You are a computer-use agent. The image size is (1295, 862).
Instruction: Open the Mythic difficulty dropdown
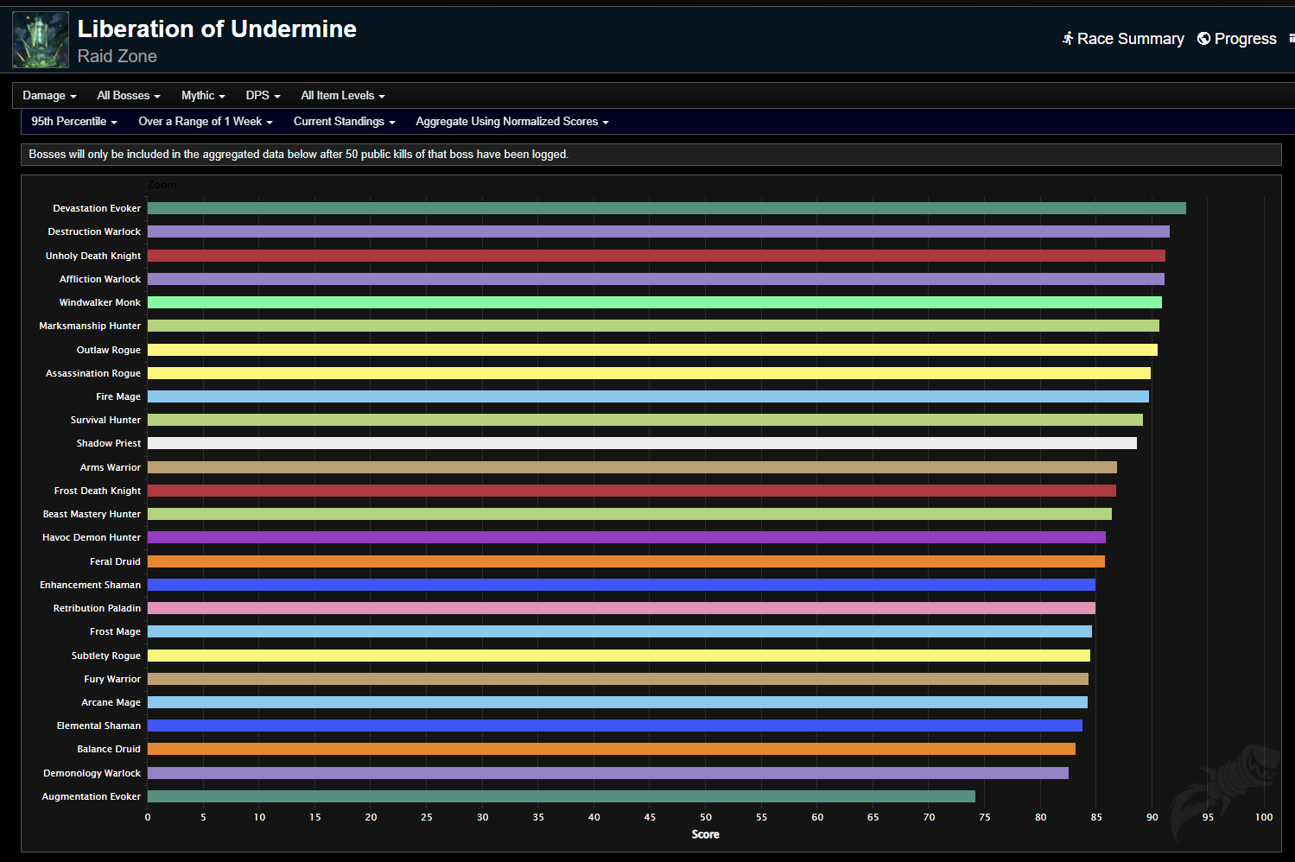[x=203, y=96]
